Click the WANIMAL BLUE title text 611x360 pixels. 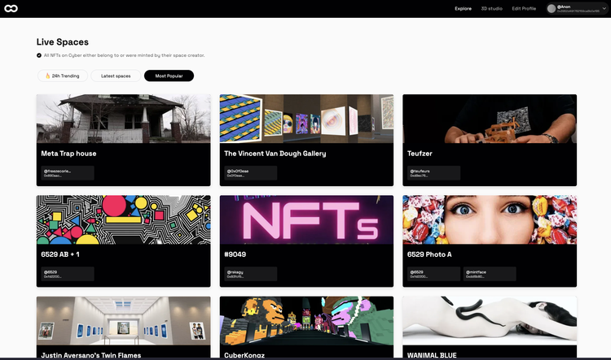(x=432, y=355)
